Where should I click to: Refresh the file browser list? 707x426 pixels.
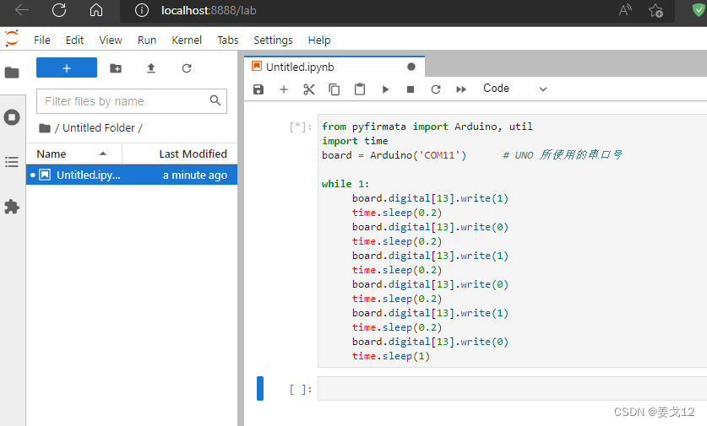pyautogui.click(x=187, y=68)
